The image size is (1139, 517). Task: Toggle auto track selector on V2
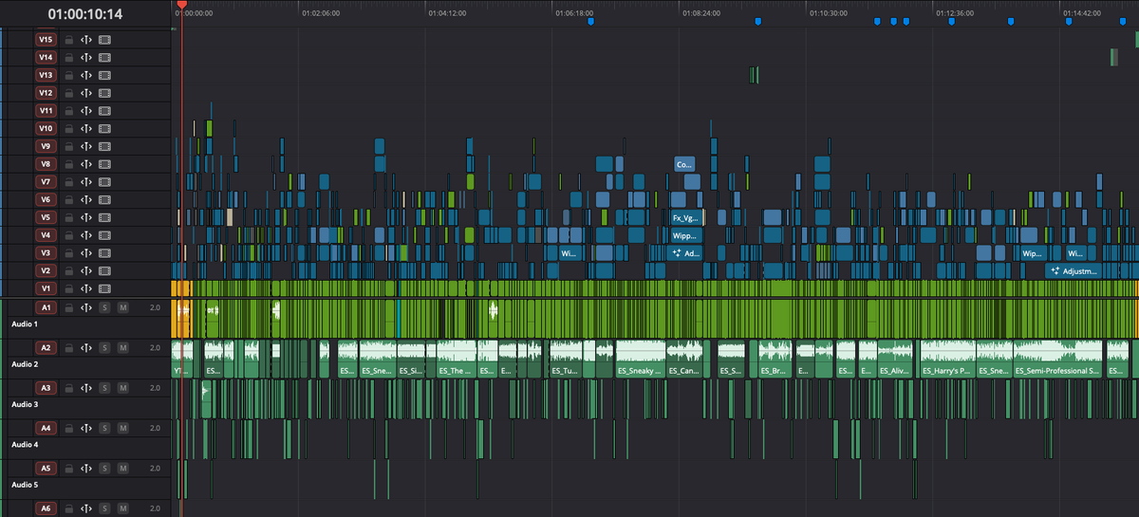pos(86,270)
